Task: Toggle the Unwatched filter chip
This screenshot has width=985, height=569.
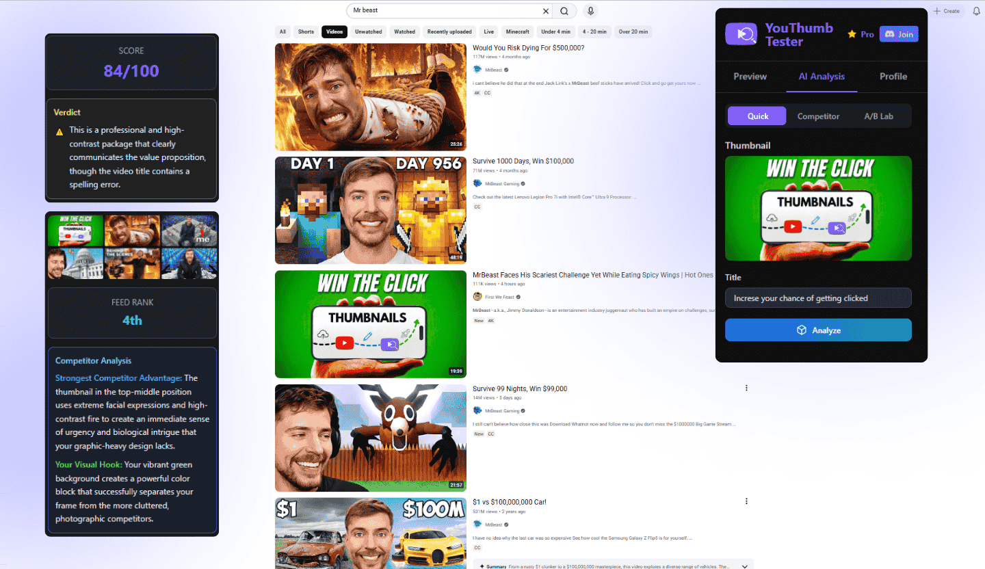Action: (368, 31)
